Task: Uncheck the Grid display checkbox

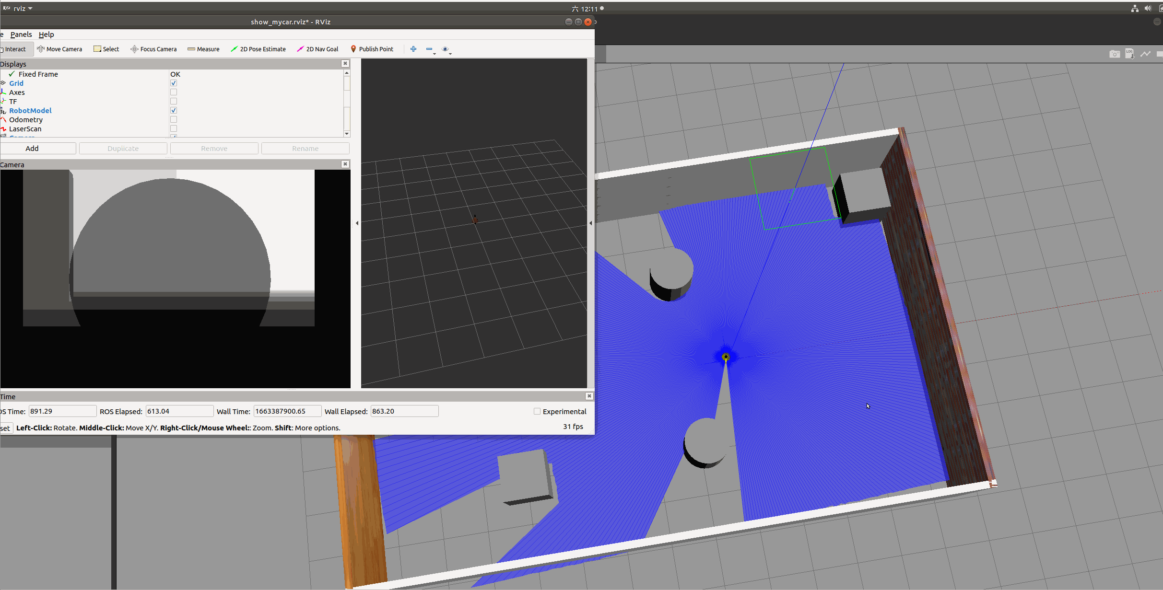Action: pyautogui.click(x=174, y=83)
